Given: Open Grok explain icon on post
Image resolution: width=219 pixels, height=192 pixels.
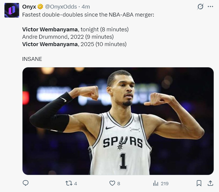Looking at the screenshot, I should coord(201,6).
